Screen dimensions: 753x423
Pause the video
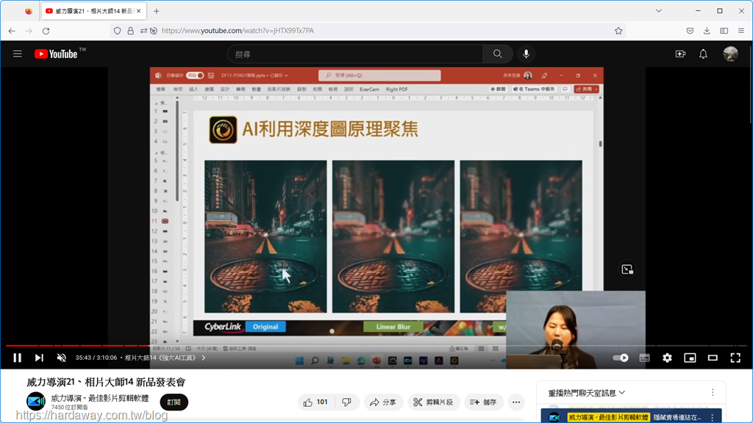tap(18, 358)
